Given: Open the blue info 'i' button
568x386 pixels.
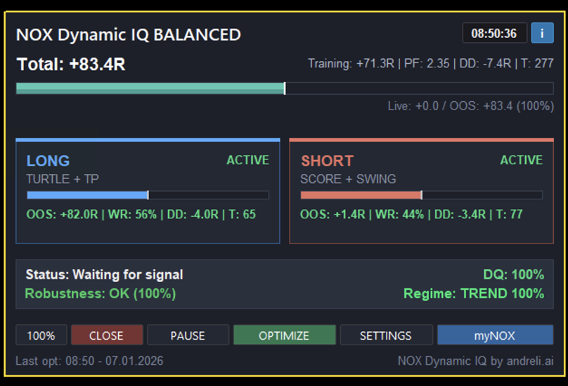Looking at the screenshot, I should click(542, 33).
